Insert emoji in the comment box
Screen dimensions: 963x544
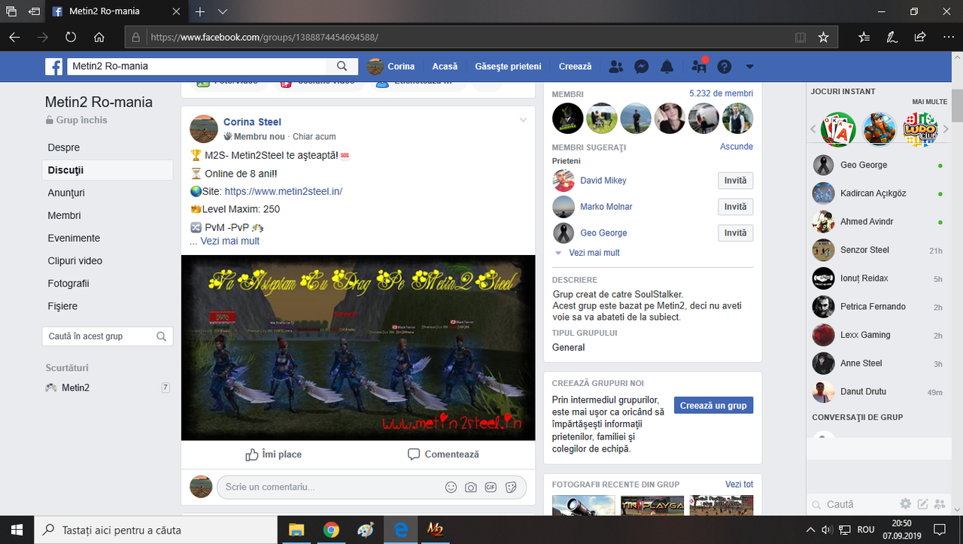click(x=451, y=487)
